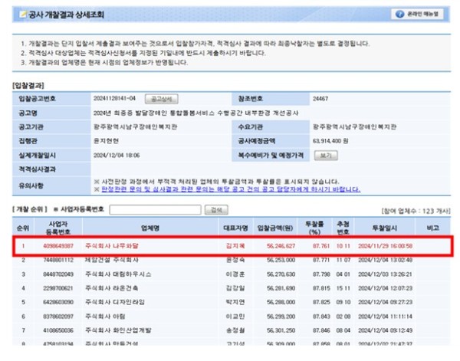Click the 검색 button next to the input
This screenshot has height=361, width=460.
pyautogui.click(x=216, y=210)
